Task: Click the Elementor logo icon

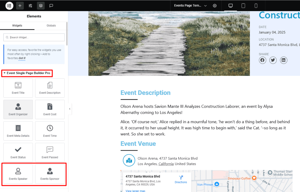Action: [9, 6]
